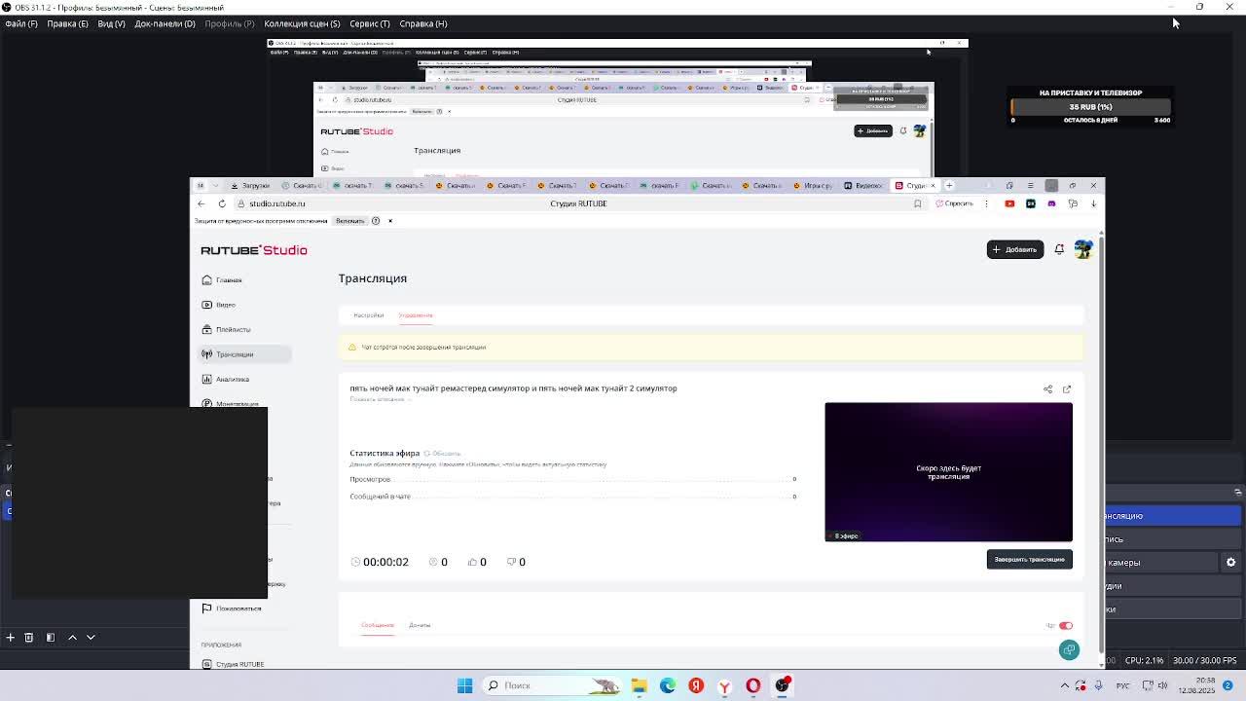Open Microsoft Edge from the taskbar

(x=668, y=685)
